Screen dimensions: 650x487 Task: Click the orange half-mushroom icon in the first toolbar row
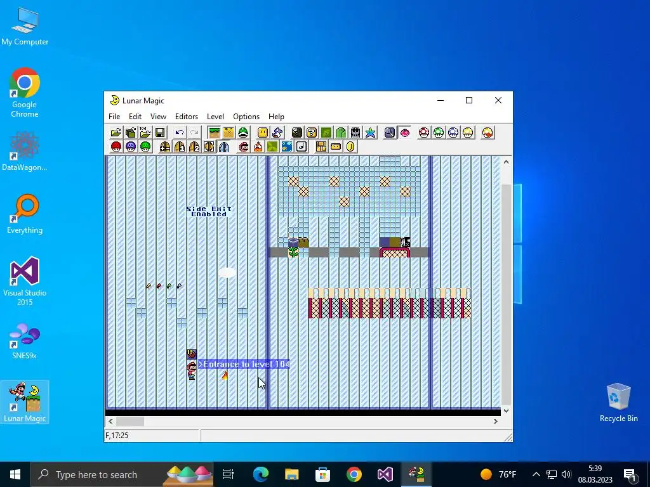coord(488,133)
